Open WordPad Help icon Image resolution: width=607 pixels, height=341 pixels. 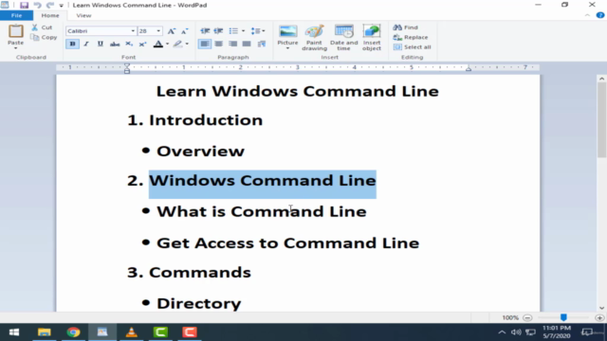600,15
